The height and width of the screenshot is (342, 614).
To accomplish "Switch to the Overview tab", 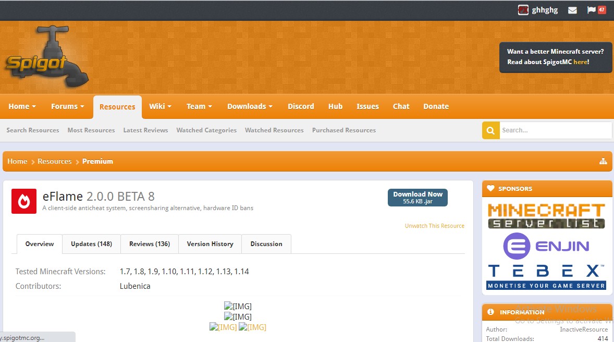I will [x=40, y=244].
